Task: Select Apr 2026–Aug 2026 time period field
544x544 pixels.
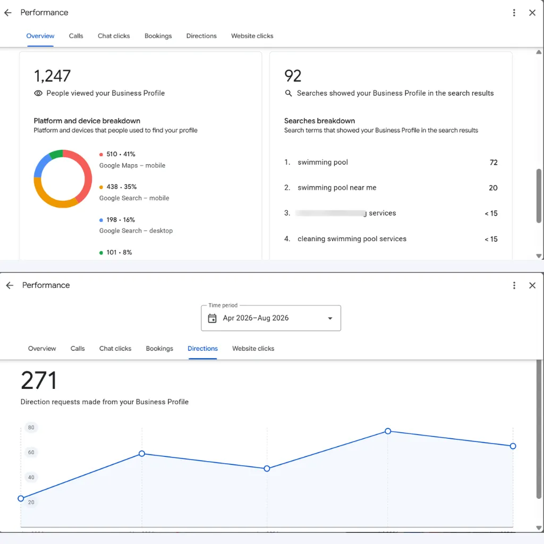Action: 270,318
